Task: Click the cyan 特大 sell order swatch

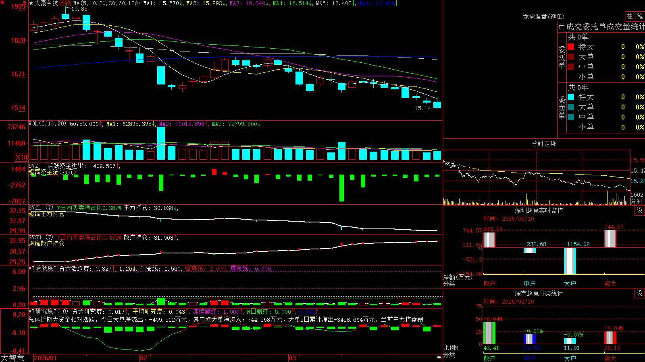Action: click(571, 97)
